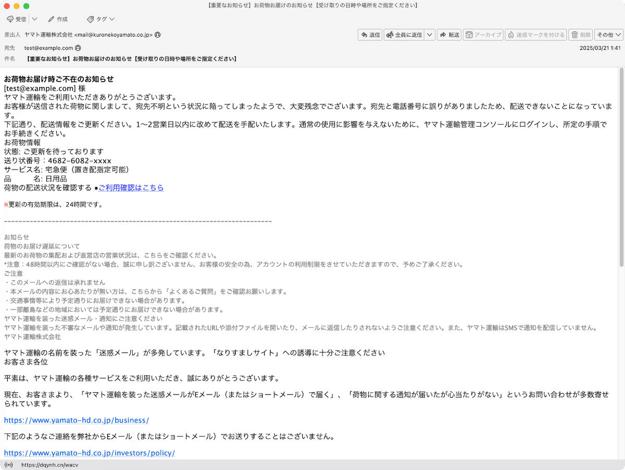
Task: Click the 全員に返信 reply-all button
Action: coord(404,35)
